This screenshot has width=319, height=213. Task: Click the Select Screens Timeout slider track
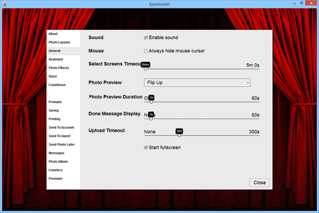pyautogui.click(x=202, y=69)
